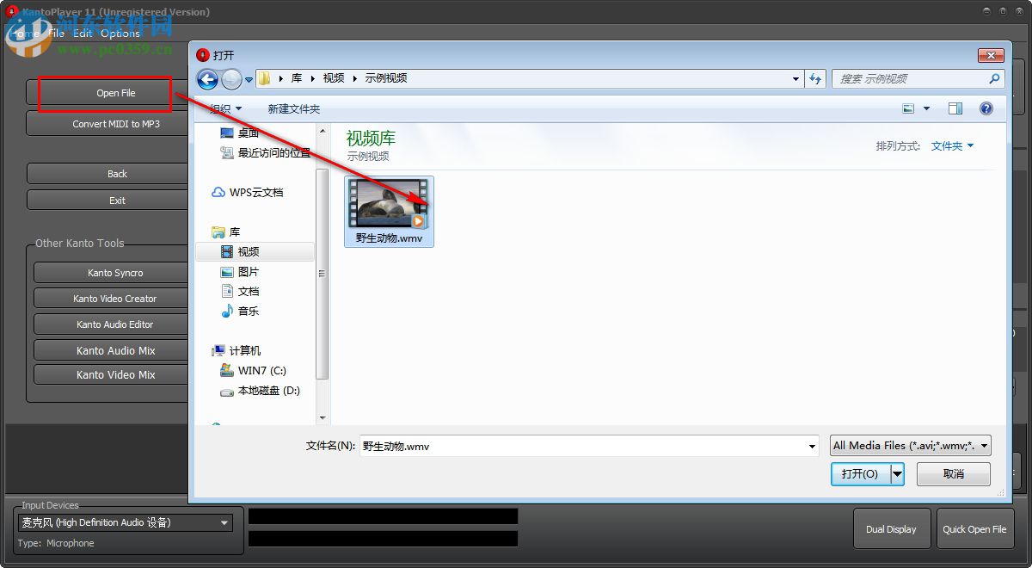This screenshot has width=1032, height=568.
Task: Click the 新建文件夹 button
Action: point(293,108)
